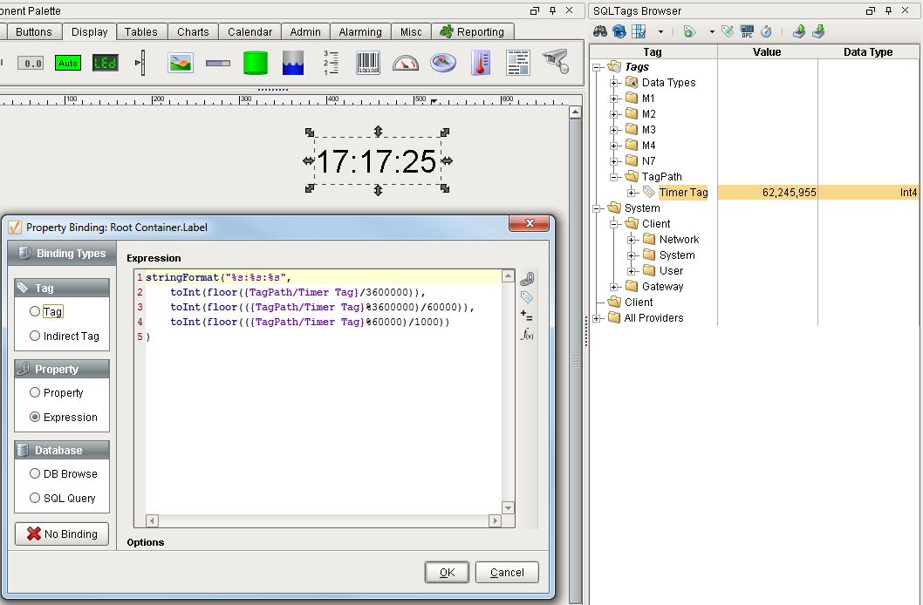Click the operators plus-equals icon
923x605 pixels.
[x=527, y=316]
